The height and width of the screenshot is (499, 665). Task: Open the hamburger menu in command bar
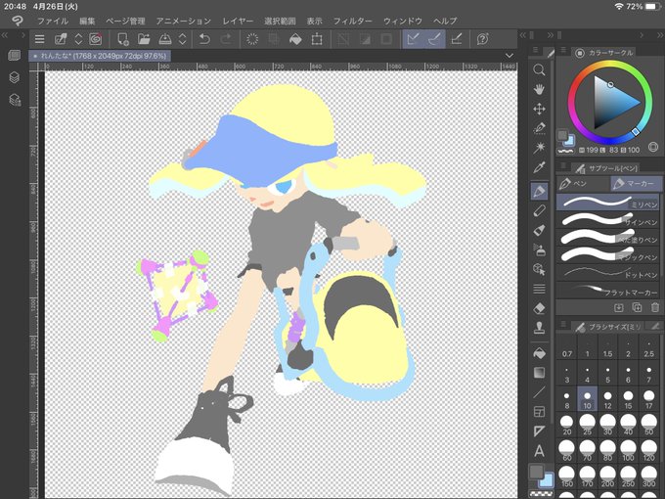(x=39, y=39)
